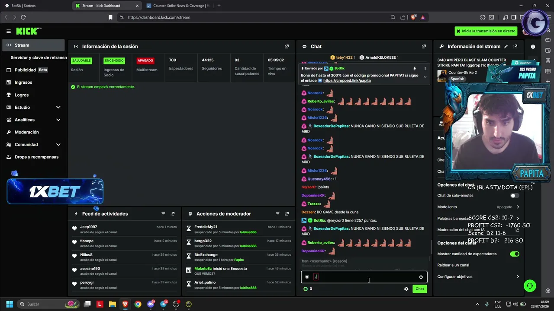Open a new browser tab
This screenshot has width=554, height=311.
(x=219, y=6)
